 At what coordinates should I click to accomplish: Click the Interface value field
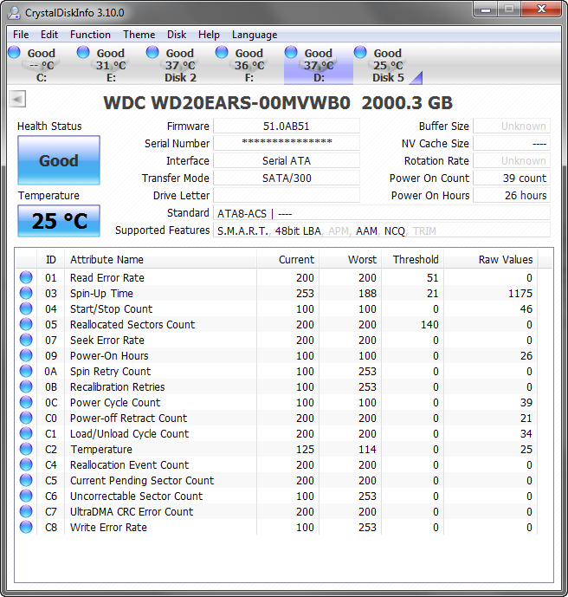286,160
